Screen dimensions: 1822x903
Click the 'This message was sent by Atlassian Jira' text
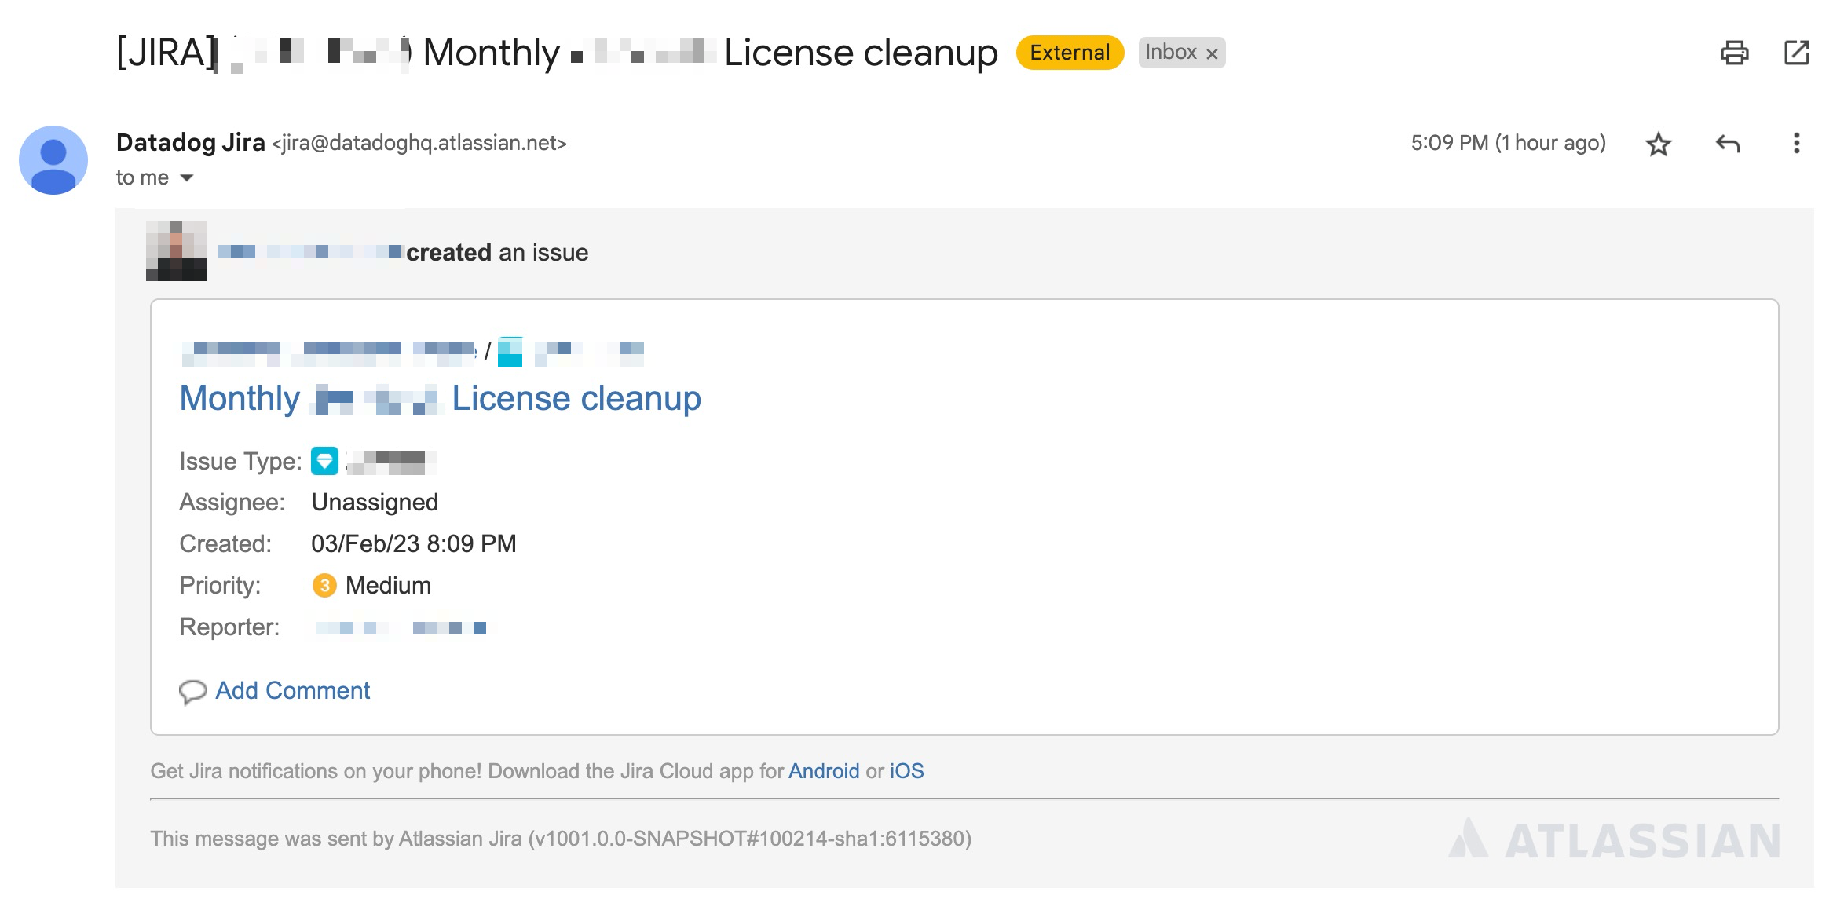tap(561, 839)
